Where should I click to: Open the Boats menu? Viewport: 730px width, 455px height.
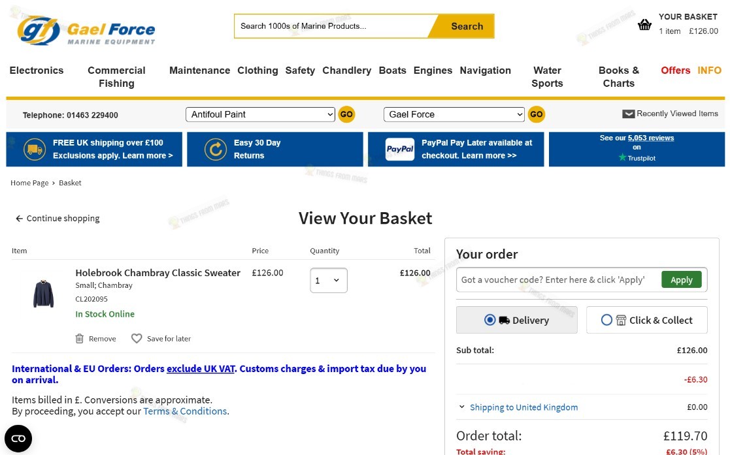point(393,71)
